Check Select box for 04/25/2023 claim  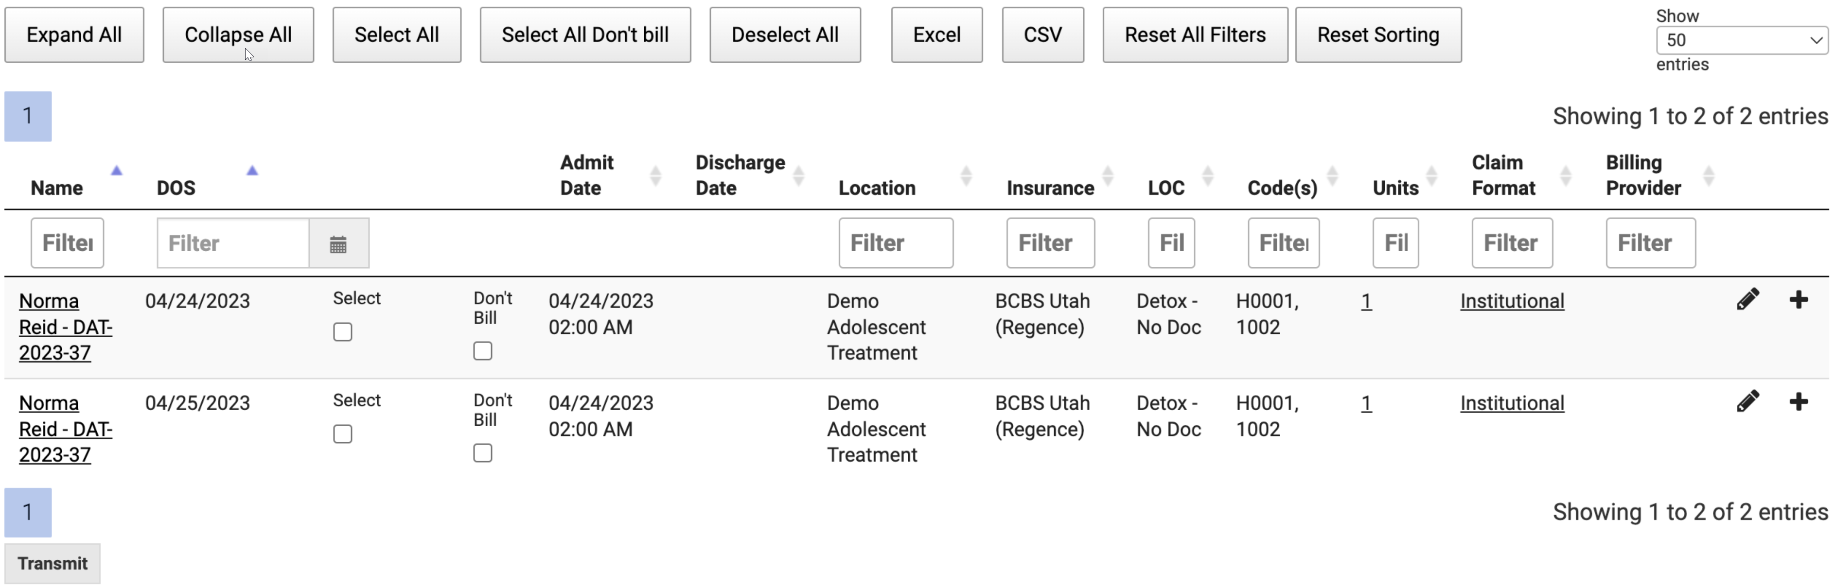(343, 433)
